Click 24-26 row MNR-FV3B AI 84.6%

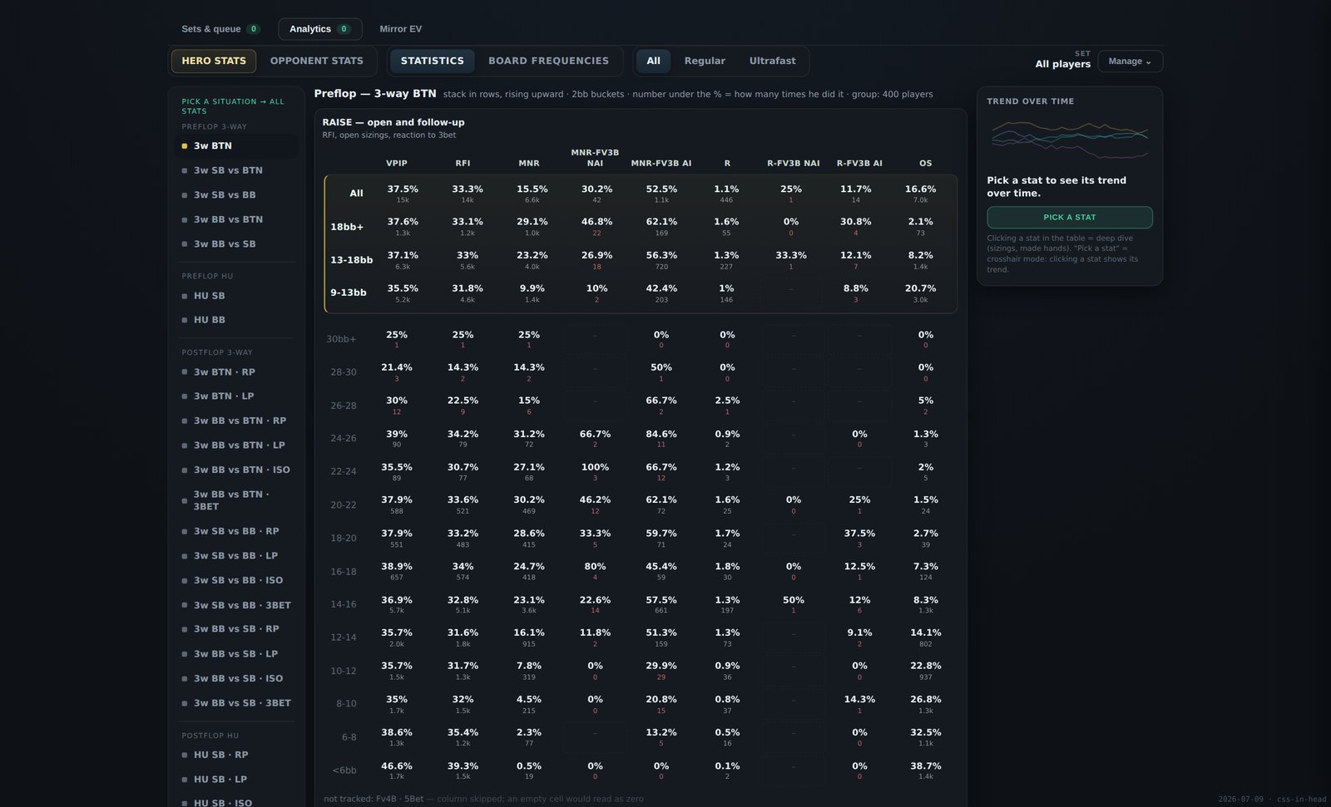point(661,439)
